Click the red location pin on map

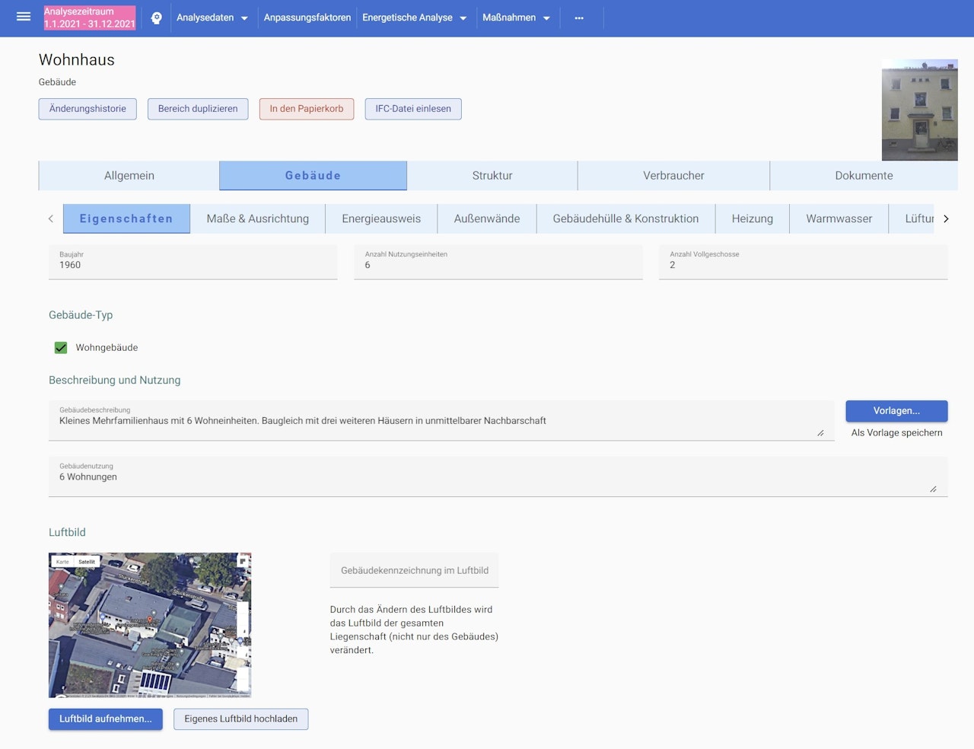151,620
